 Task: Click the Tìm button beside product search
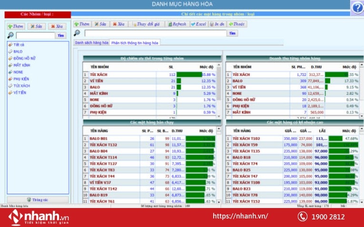coord(232,33)
